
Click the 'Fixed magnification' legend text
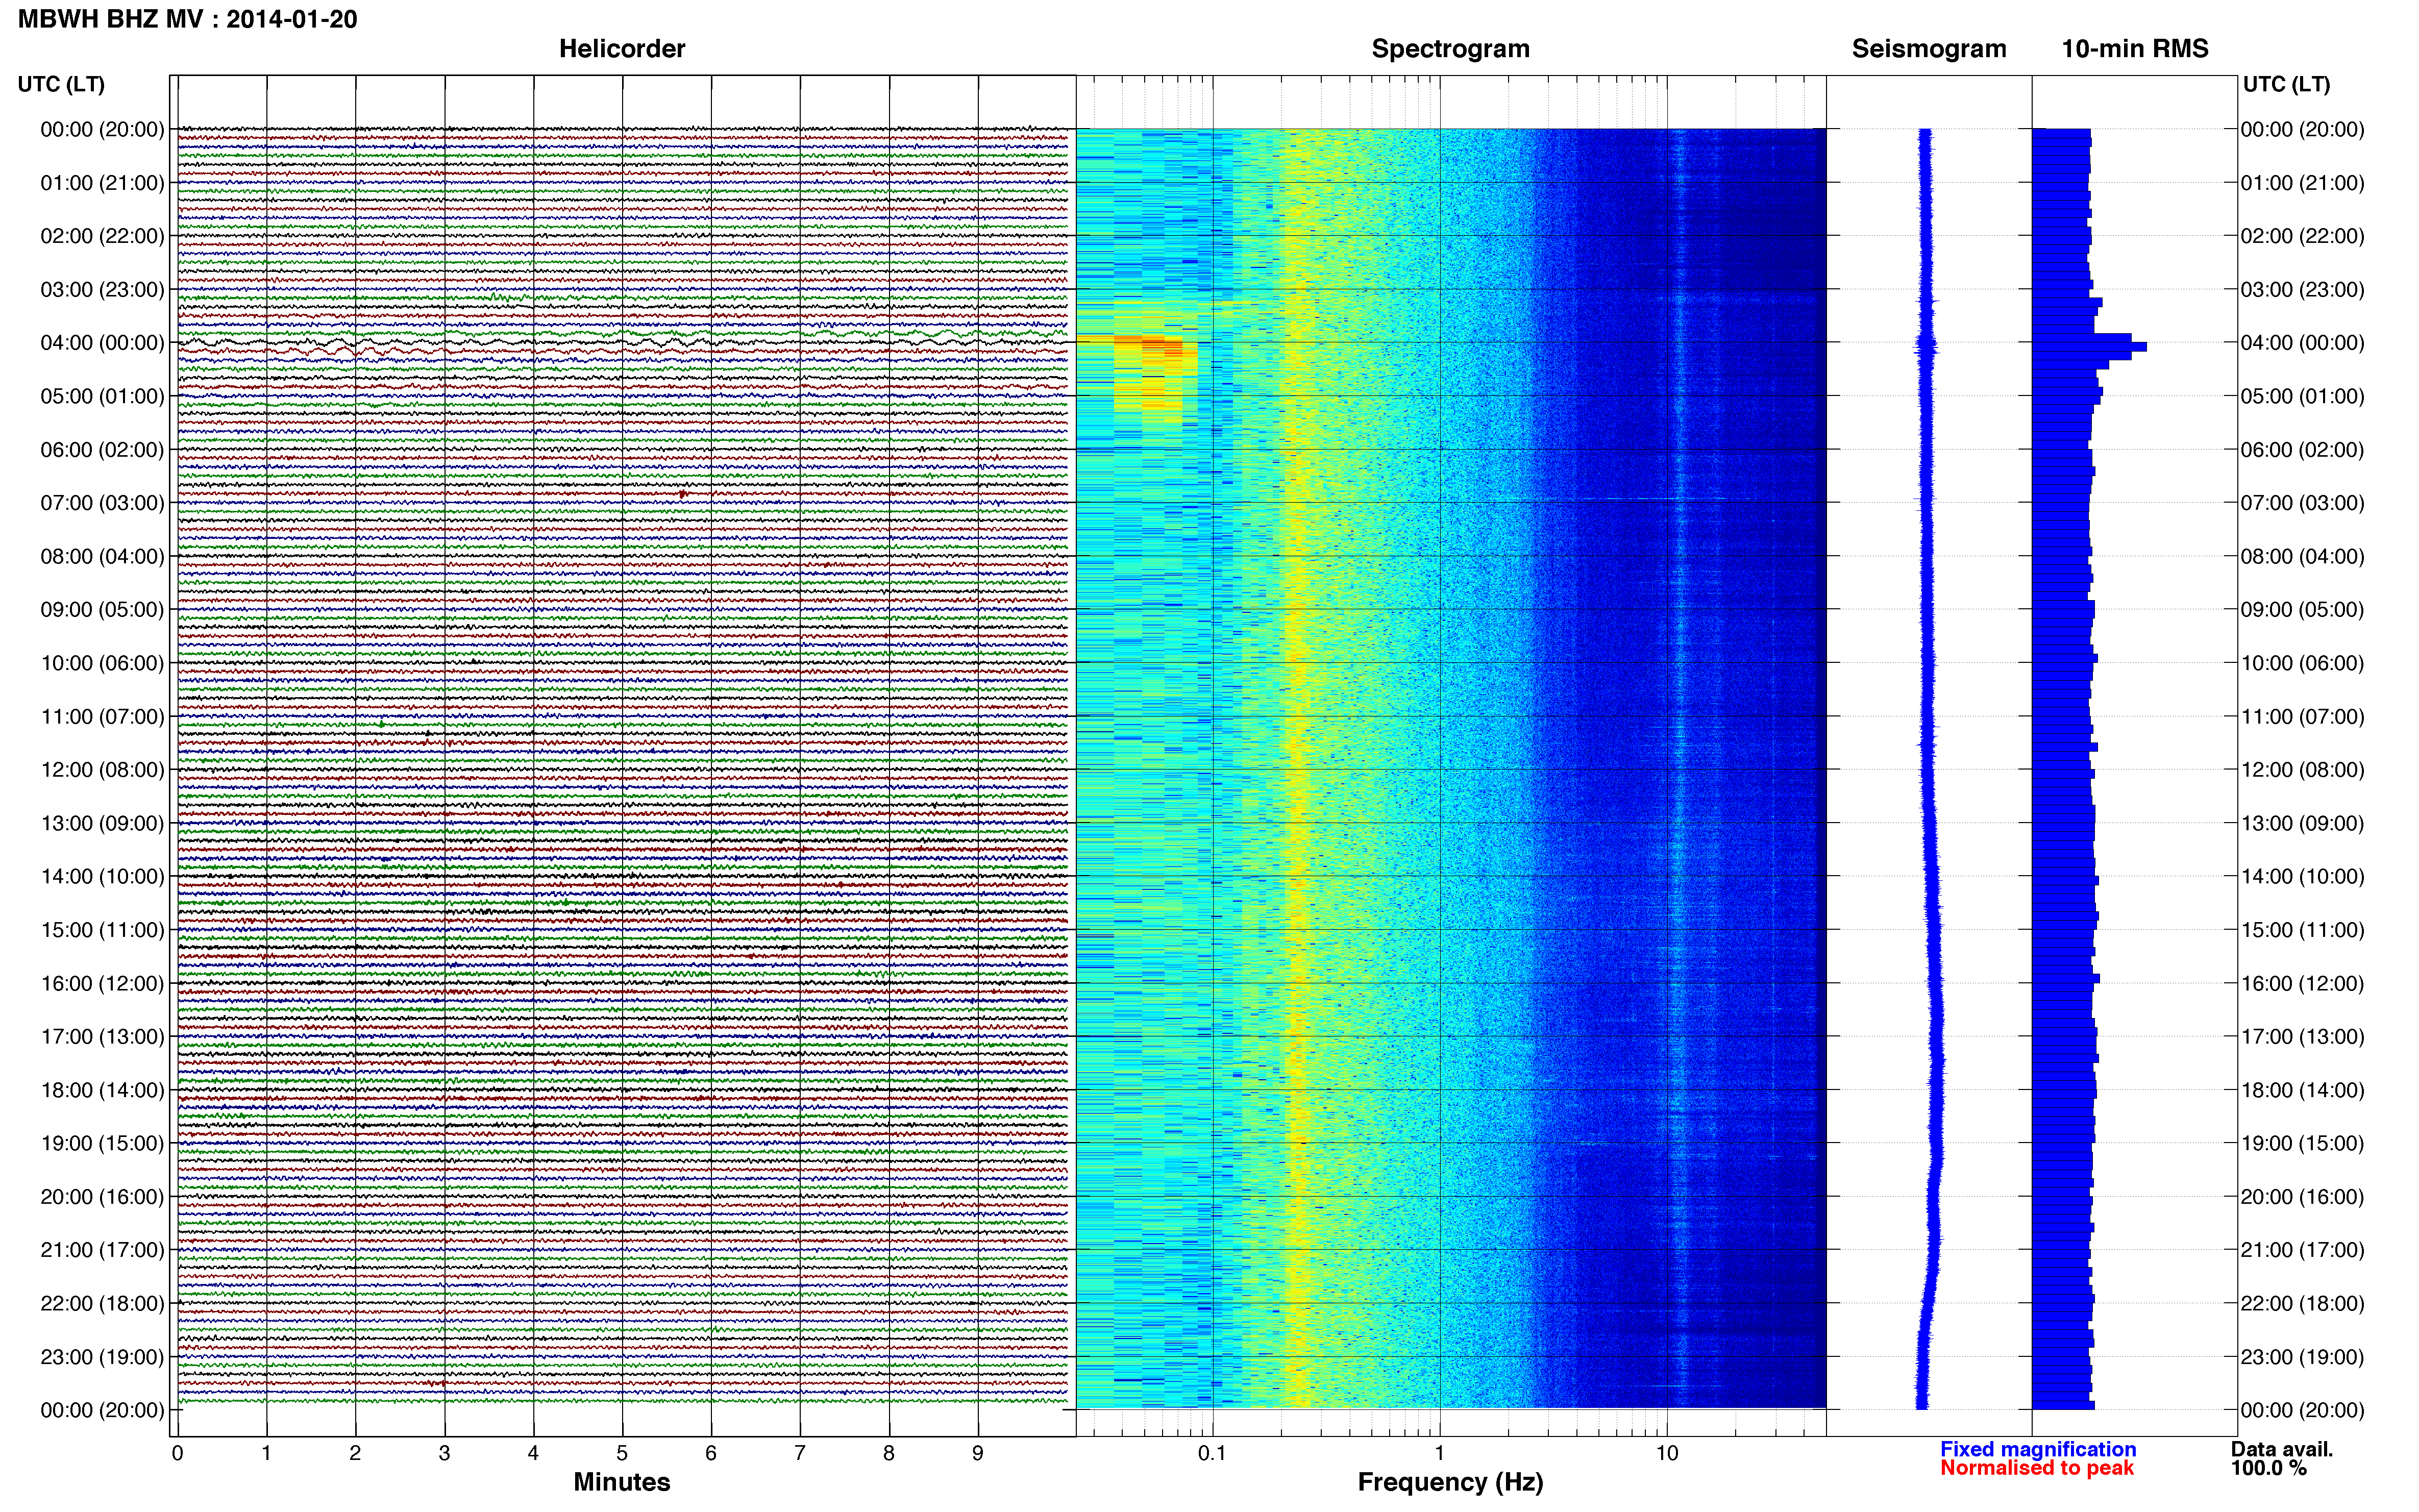pos(2038,1449)
